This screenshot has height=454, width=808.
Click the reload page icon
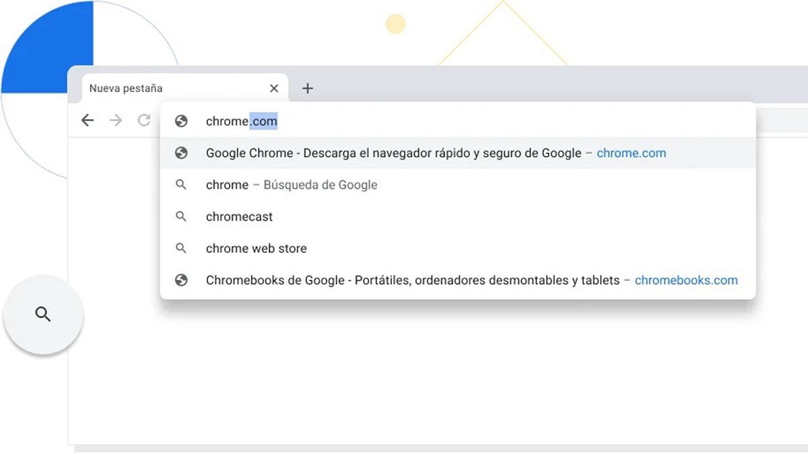144,120
